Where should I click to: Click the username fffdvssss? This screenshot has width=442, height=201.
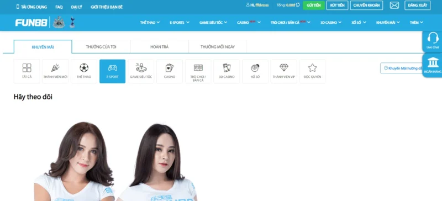(x=262, y=5)
